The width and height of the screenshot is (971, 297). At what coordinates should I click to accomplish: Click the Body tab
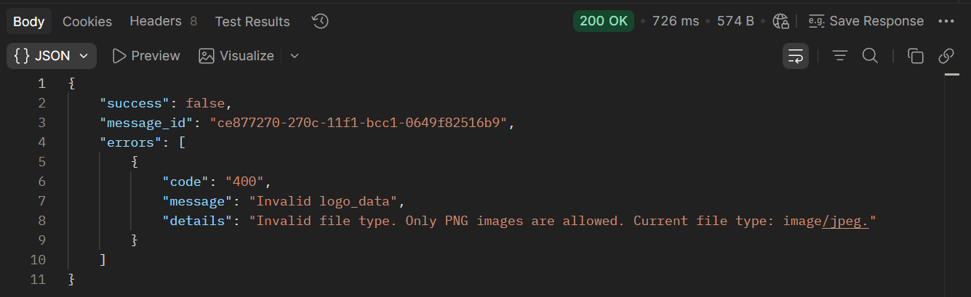point(29,22)
